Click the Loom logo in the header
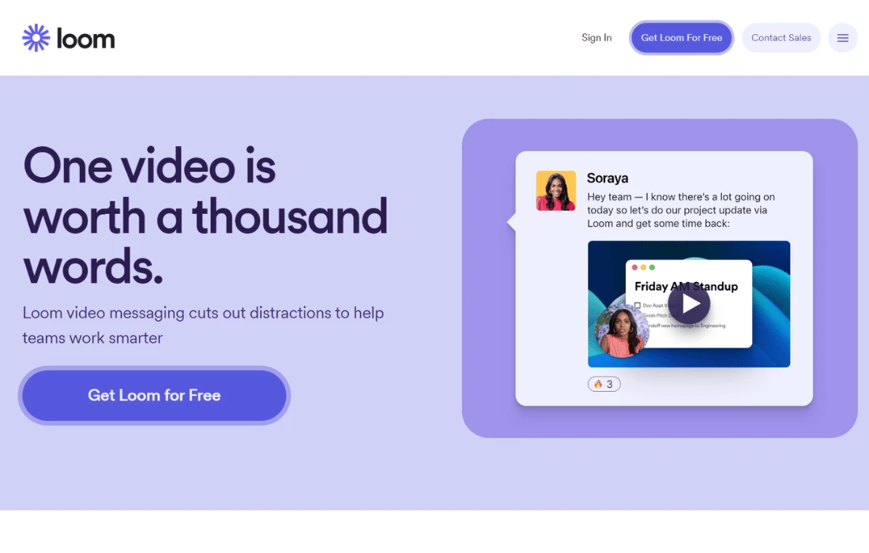The image size is (869, 553). tap(69, 38)
